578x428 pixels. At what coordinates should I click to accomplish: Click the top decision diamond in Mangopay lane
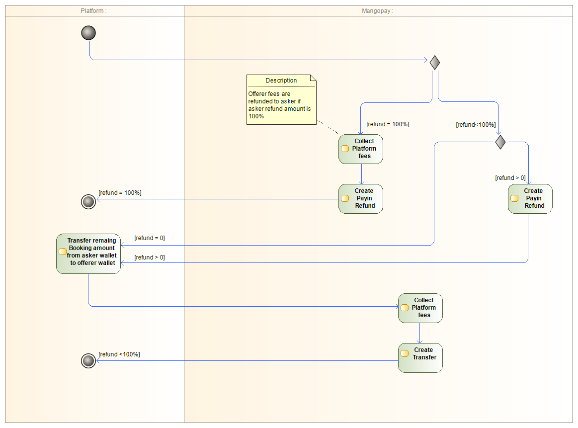435,63
